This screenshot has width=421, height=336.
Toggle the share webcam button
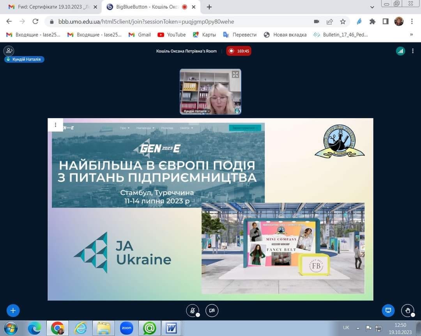(212, 311)
